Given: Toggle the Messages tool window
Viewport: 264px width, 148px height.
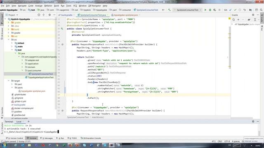Looking at the screenshot, I should [x=47, y=138].
